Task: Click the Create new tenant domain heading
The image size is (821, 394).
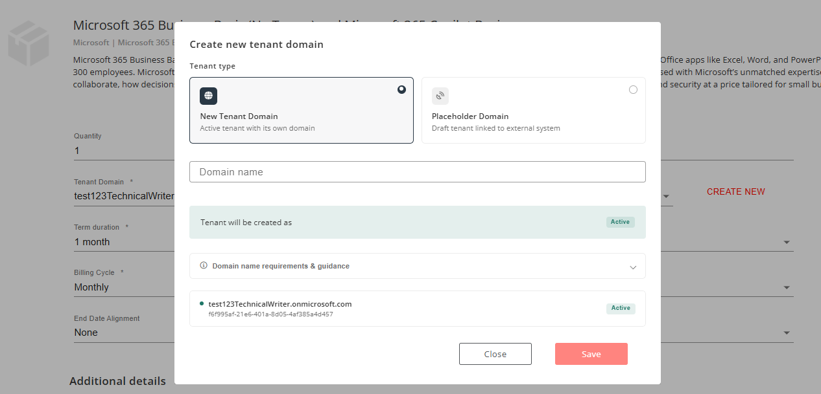Action: [x=256, y=45]
